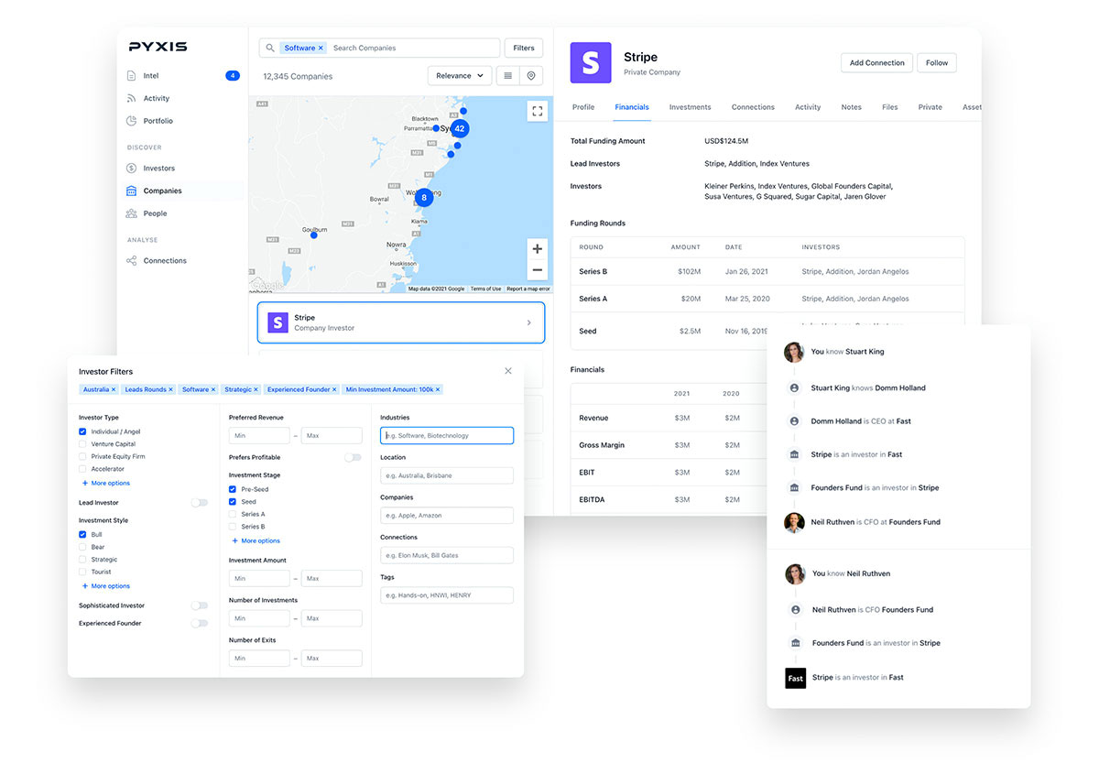This screenshot has width=1099, height=774.
Task: Open the Files tab
Action: (890, 107)
